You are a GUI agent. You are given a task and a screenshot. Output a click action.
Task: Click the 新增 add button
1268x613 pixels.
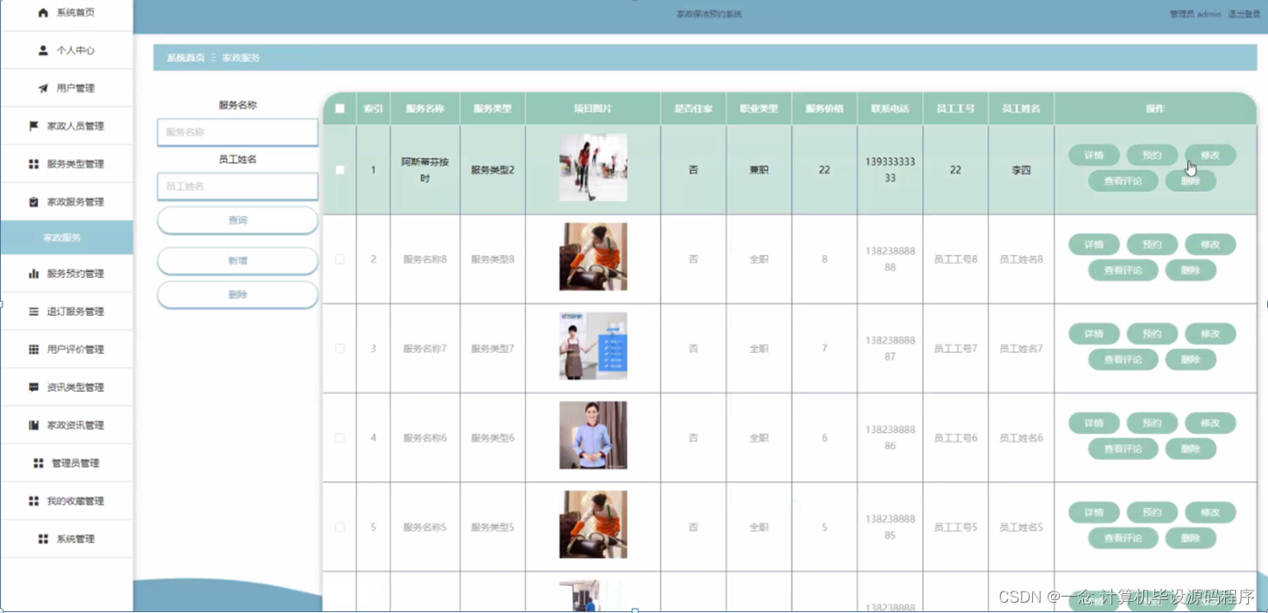pyautogui.click(x=238, y=260)
